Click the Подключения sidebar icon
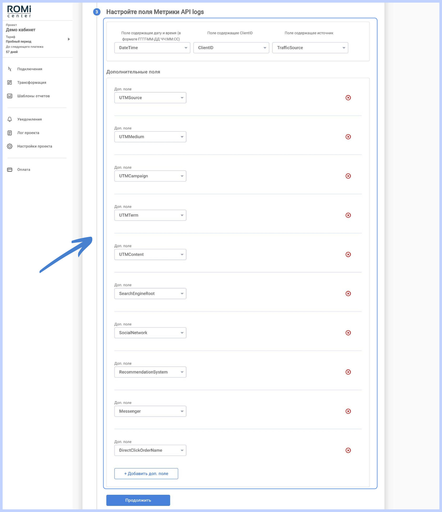This screenshot has height=512, width=442. [10, 69]
